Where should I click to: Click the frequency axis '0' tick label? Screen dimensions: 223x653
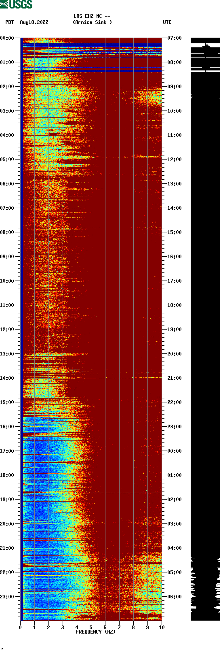(x=20, y=627)
